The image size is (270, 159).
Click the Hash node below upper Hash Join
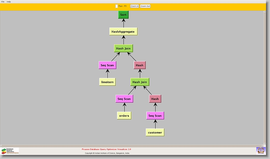coord(140,65)
